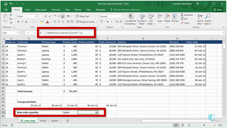Click Decrease Decimal icon

click(x=121, y=22)
